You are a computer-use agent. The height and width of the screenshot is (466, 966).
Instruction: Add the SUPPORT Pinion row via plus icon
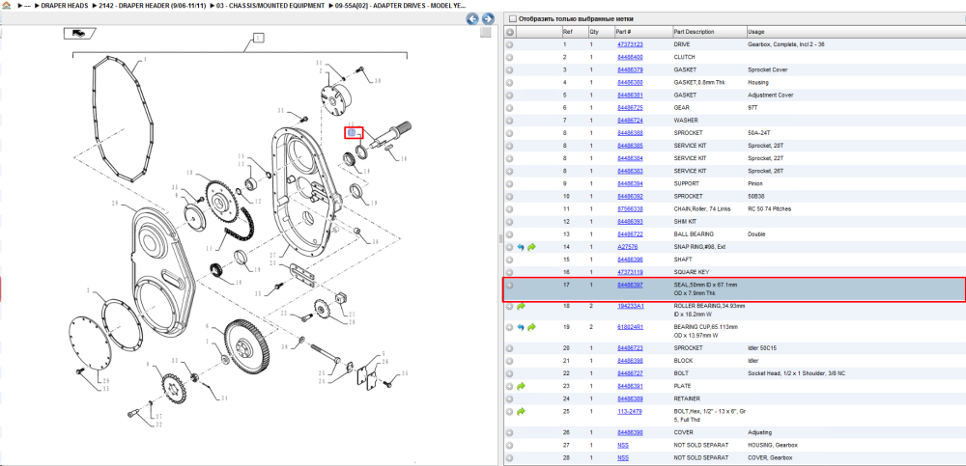[x=510, y=183]
